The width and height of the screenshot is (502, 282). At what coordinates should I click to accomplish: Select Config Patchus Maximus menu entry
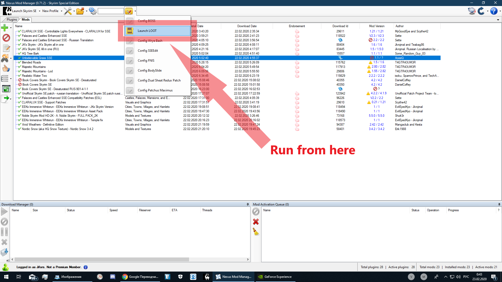pyautogui.click(x=158, y=90)
